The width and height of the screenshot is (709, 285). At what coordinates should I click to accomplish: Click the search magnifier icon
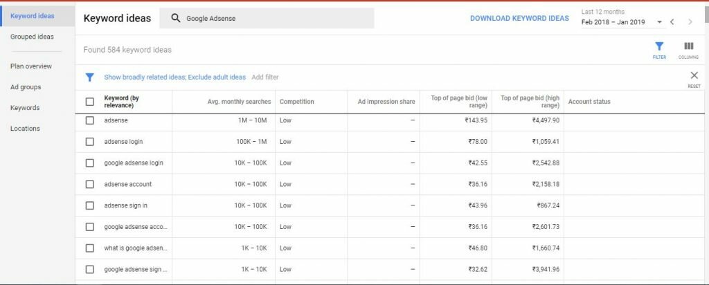175,18
